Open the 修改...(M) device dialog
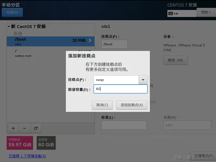The image size is (216, 162). coord(175,60)
